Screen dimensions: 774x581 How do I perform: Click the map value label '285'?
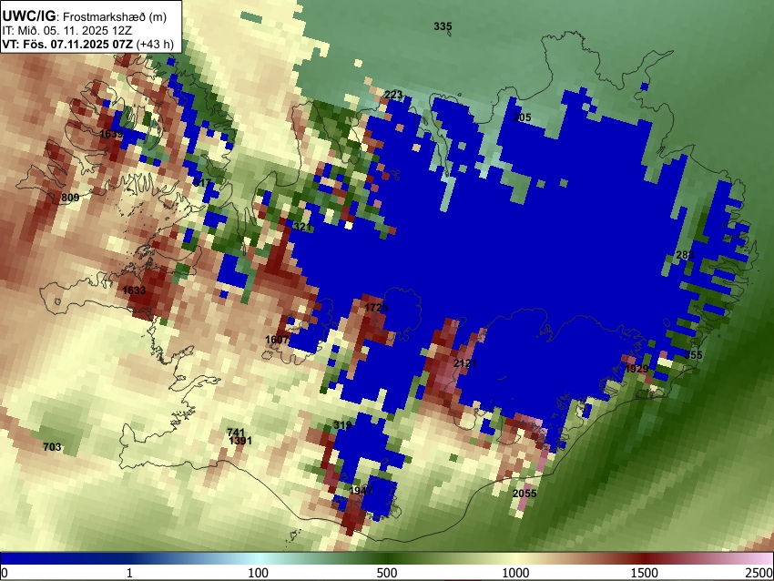685,255
